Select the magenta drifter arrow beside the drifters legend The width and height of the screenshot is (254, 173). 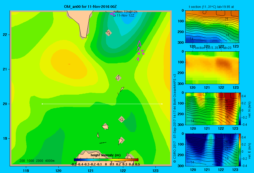112,14
